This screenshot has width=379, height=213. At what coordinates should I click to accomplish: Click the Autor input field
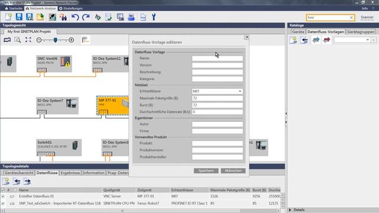click(x=217, y=124)
